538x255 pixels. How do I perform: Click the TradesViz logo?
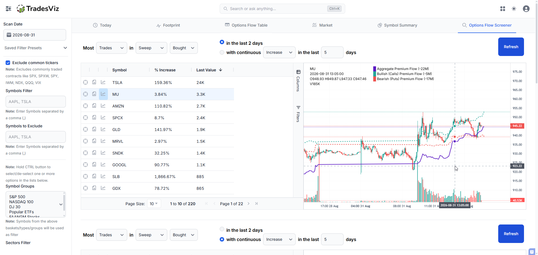[38, 9]
